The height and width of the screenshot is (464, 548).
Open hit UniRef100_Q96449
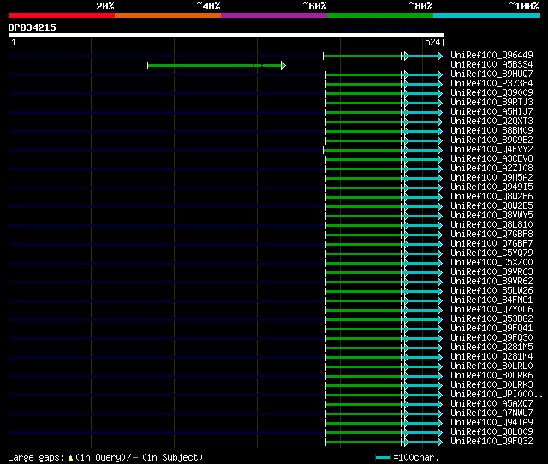[491, 55]
